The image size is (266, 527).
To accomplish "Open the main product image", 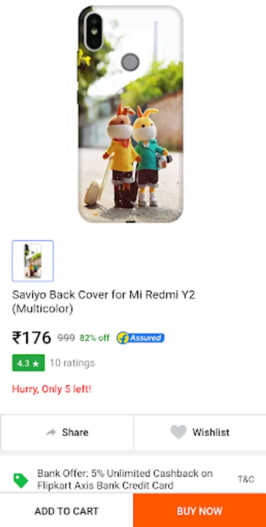I will pos(131,114).
